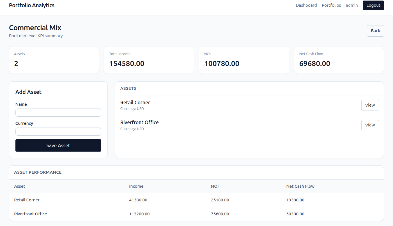Focus the asset Name input field
This screenshot has height=226, width=393.
(x=58, y=112)
